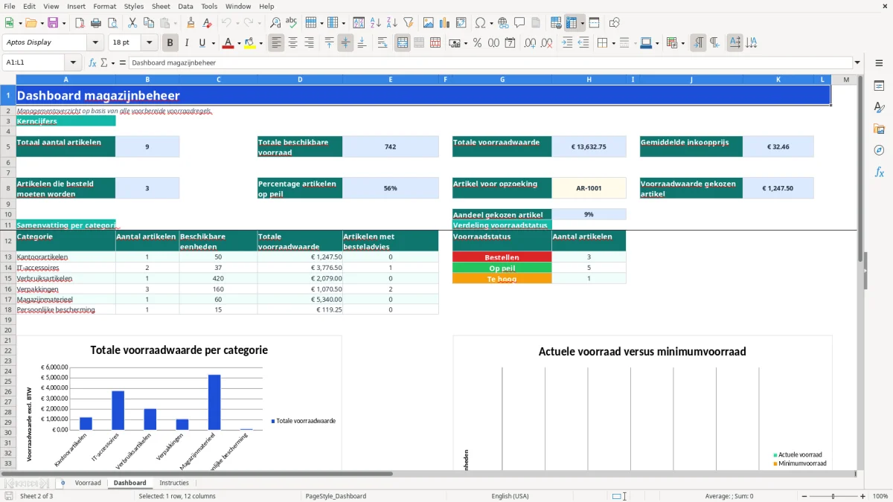
Task: Click the English (USA) language status
Action: tap(510, 496)
